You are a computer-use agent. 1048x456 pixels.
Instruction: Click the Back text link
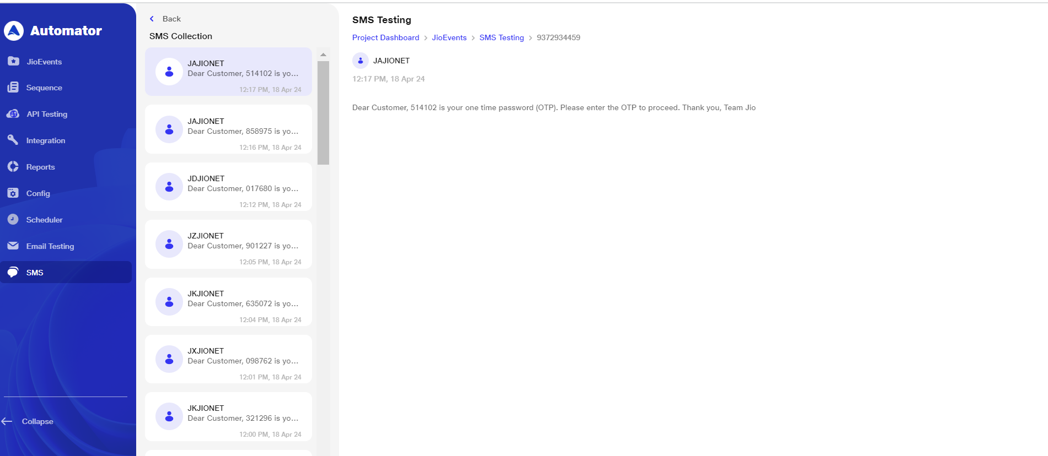(x=171, y=19)
